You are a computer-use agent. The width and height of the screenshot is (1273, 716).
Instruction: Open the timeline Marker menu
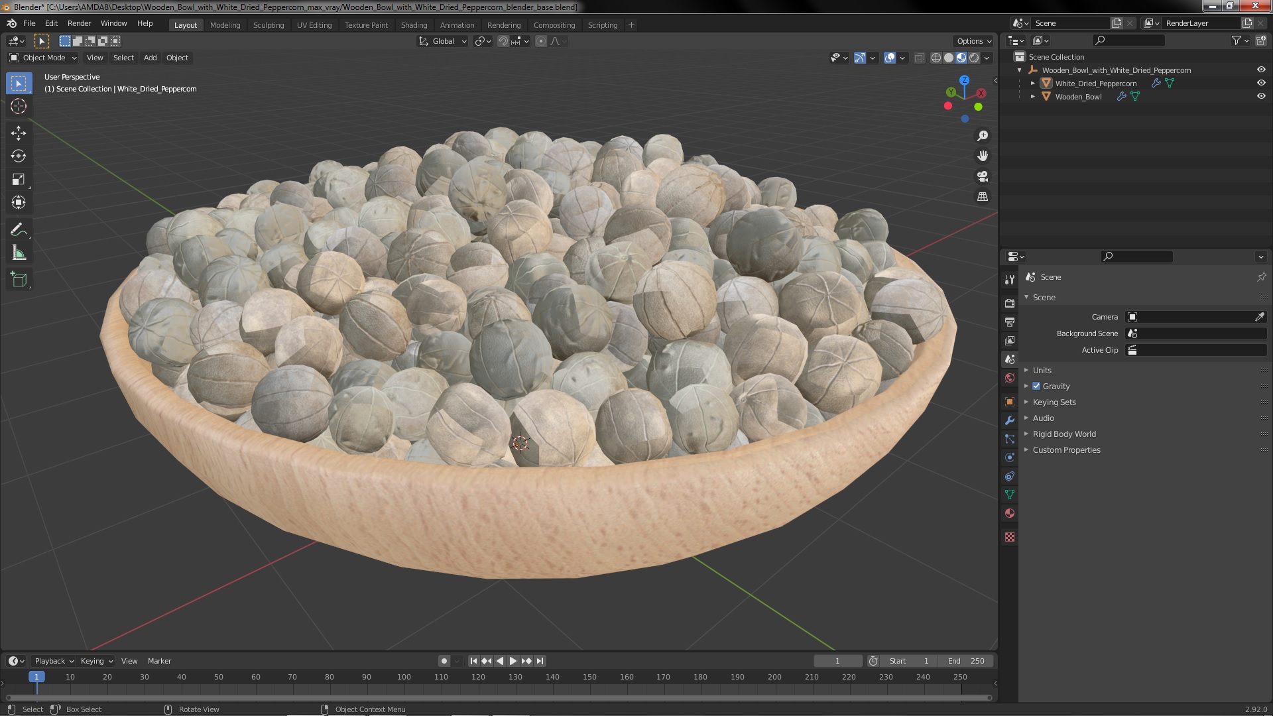coord(159,661)
